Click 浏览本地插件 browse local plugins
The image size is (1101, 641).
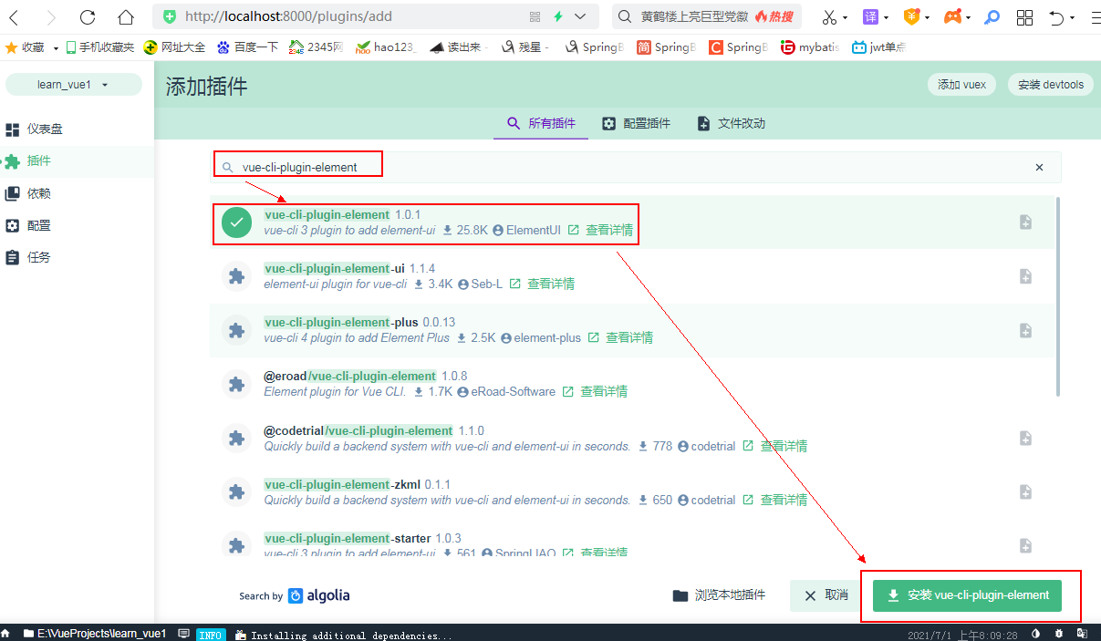click(719, 595)
